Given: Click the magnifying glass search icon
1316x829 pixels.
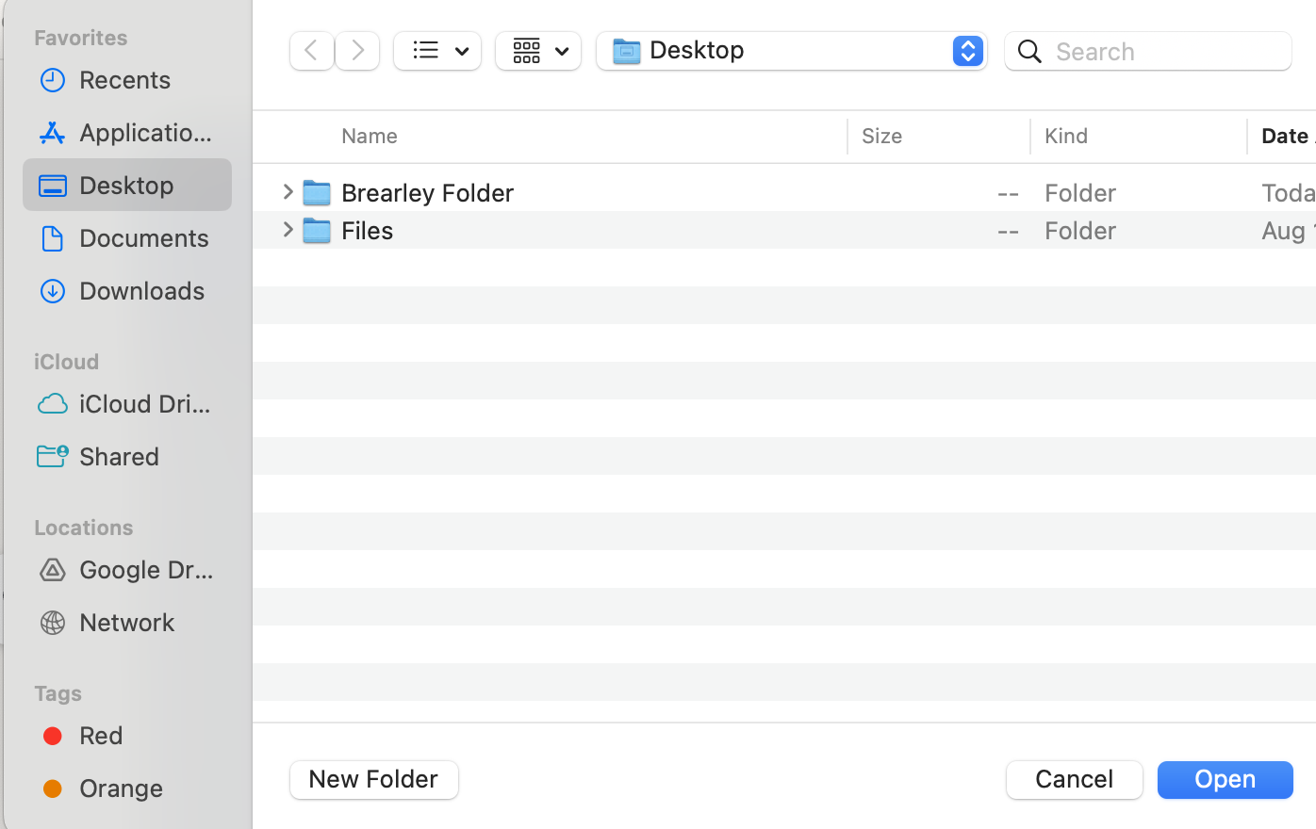Looking at the screenshot, I should 1029,51.
